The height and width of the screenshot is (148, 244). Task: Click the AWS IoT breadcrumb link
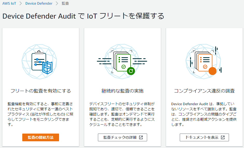(x=9, y=4)
